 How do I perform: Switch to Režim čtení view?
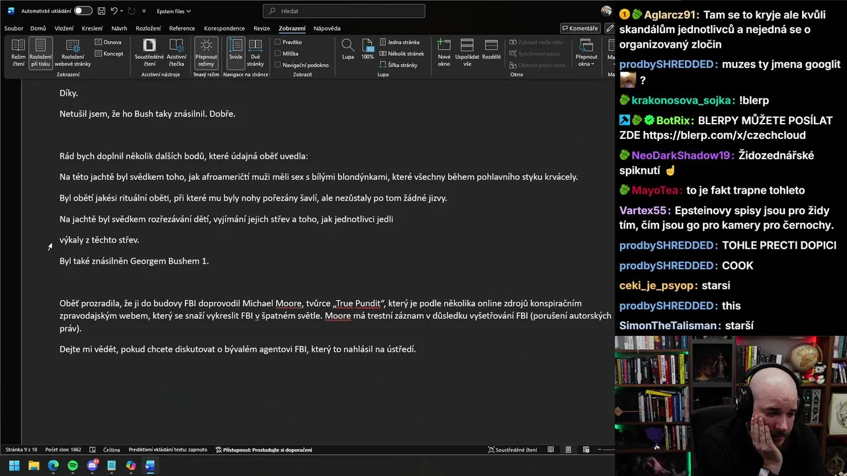tap(19, 52)
